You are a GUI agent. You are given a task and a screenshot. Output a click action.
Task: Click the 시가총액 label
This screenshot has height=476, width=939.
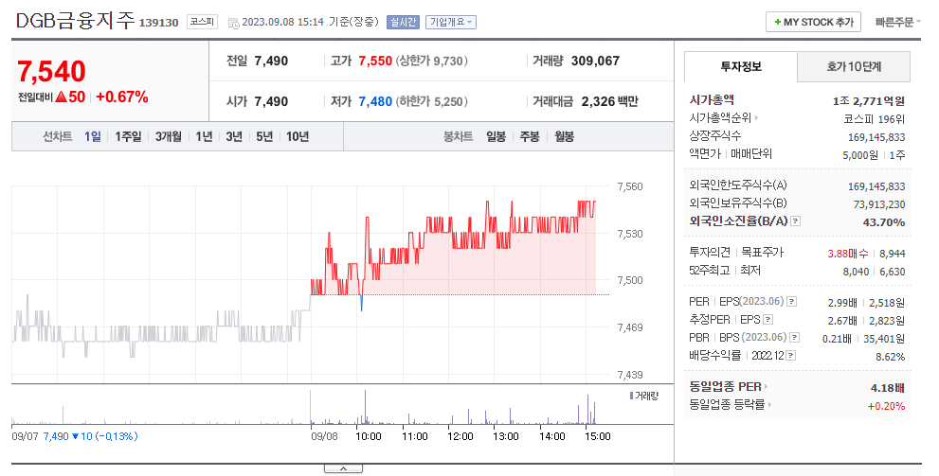[712, 100]
